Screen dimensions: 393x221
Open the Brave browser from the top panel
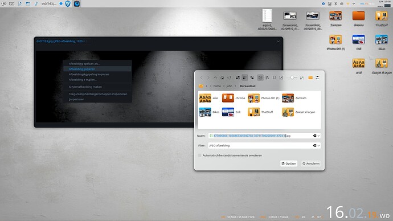[x=68, y=4]
